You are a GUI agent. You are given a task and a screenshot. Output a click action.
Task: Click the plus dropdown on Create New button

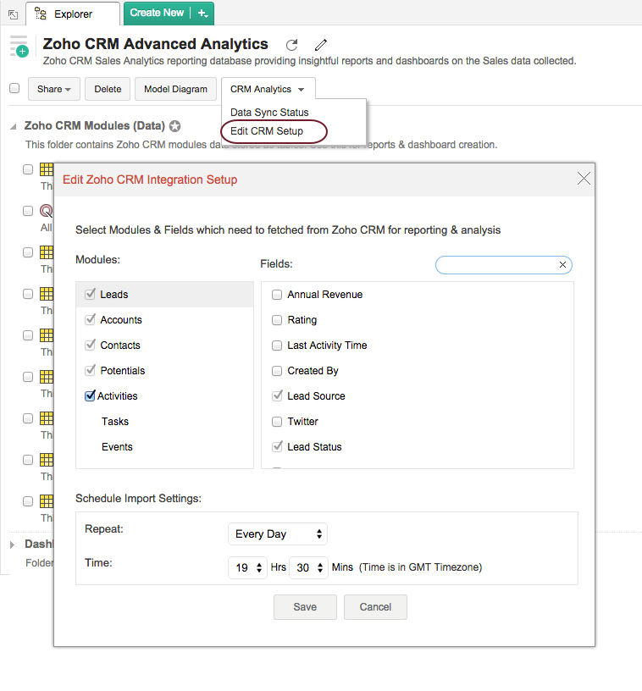tap(202, 14)
